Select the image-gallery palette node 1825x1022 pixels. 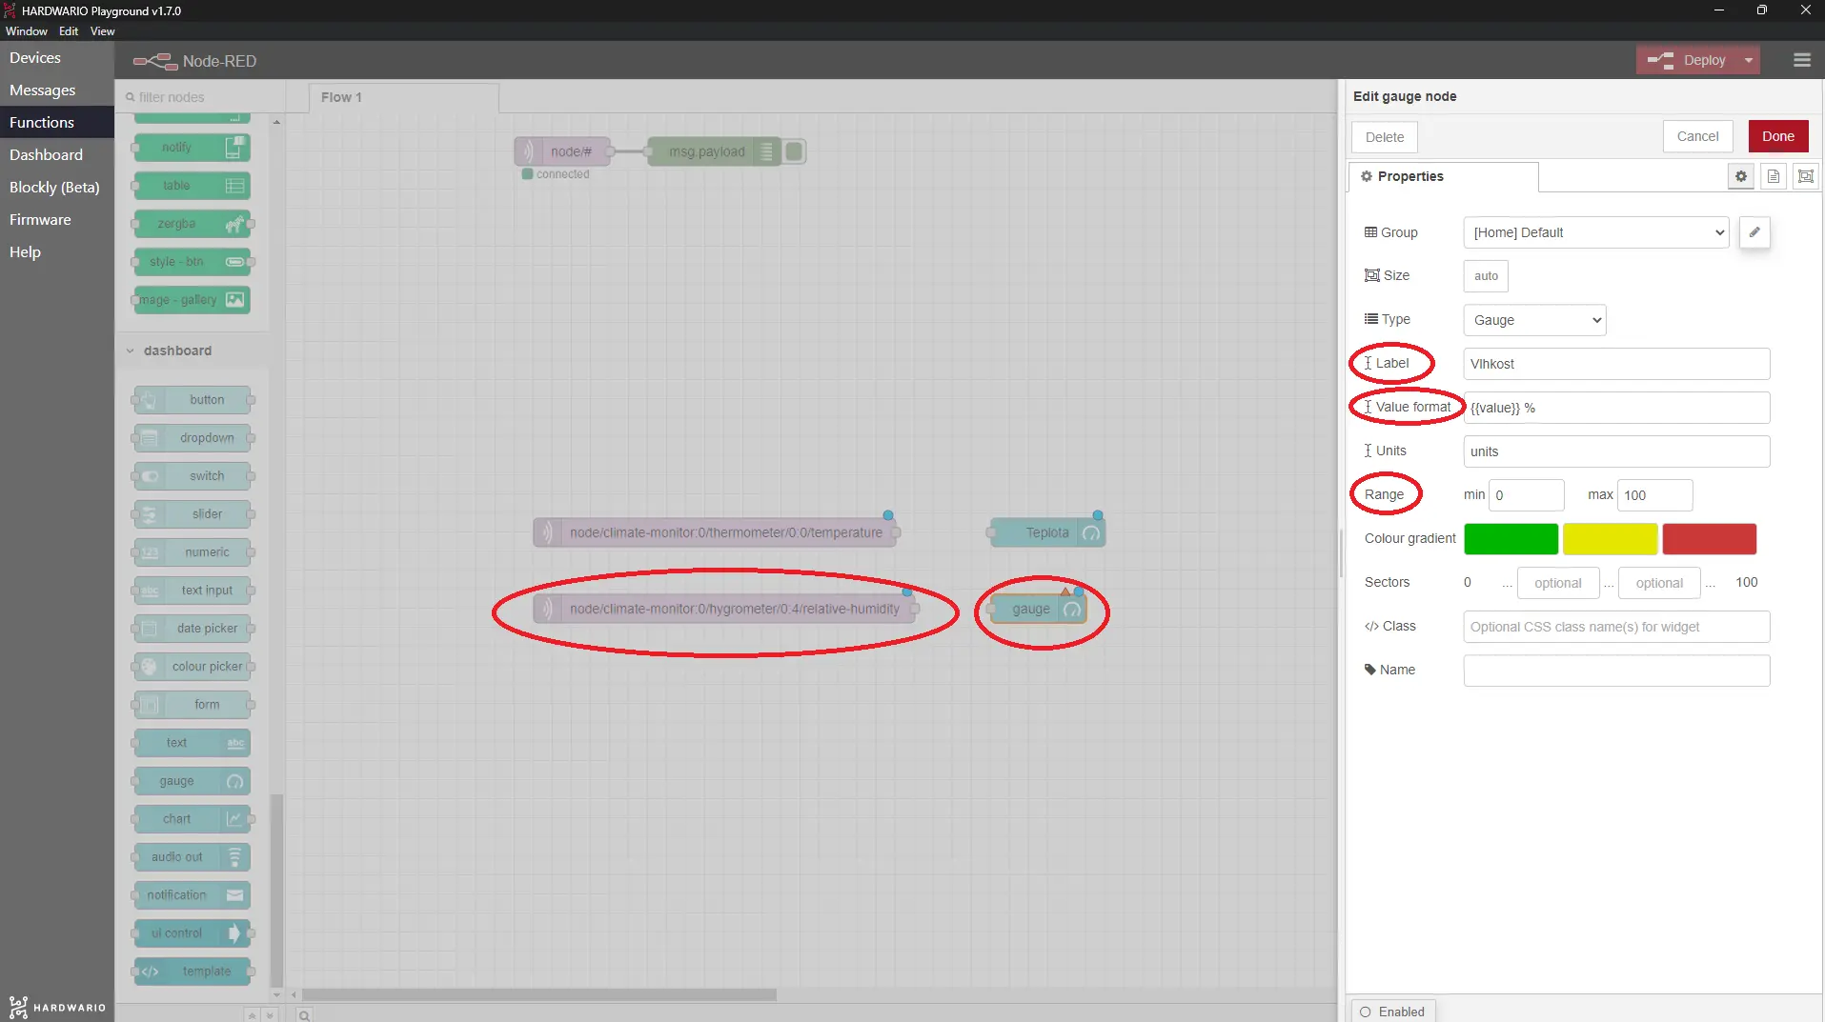pos(193,300)
